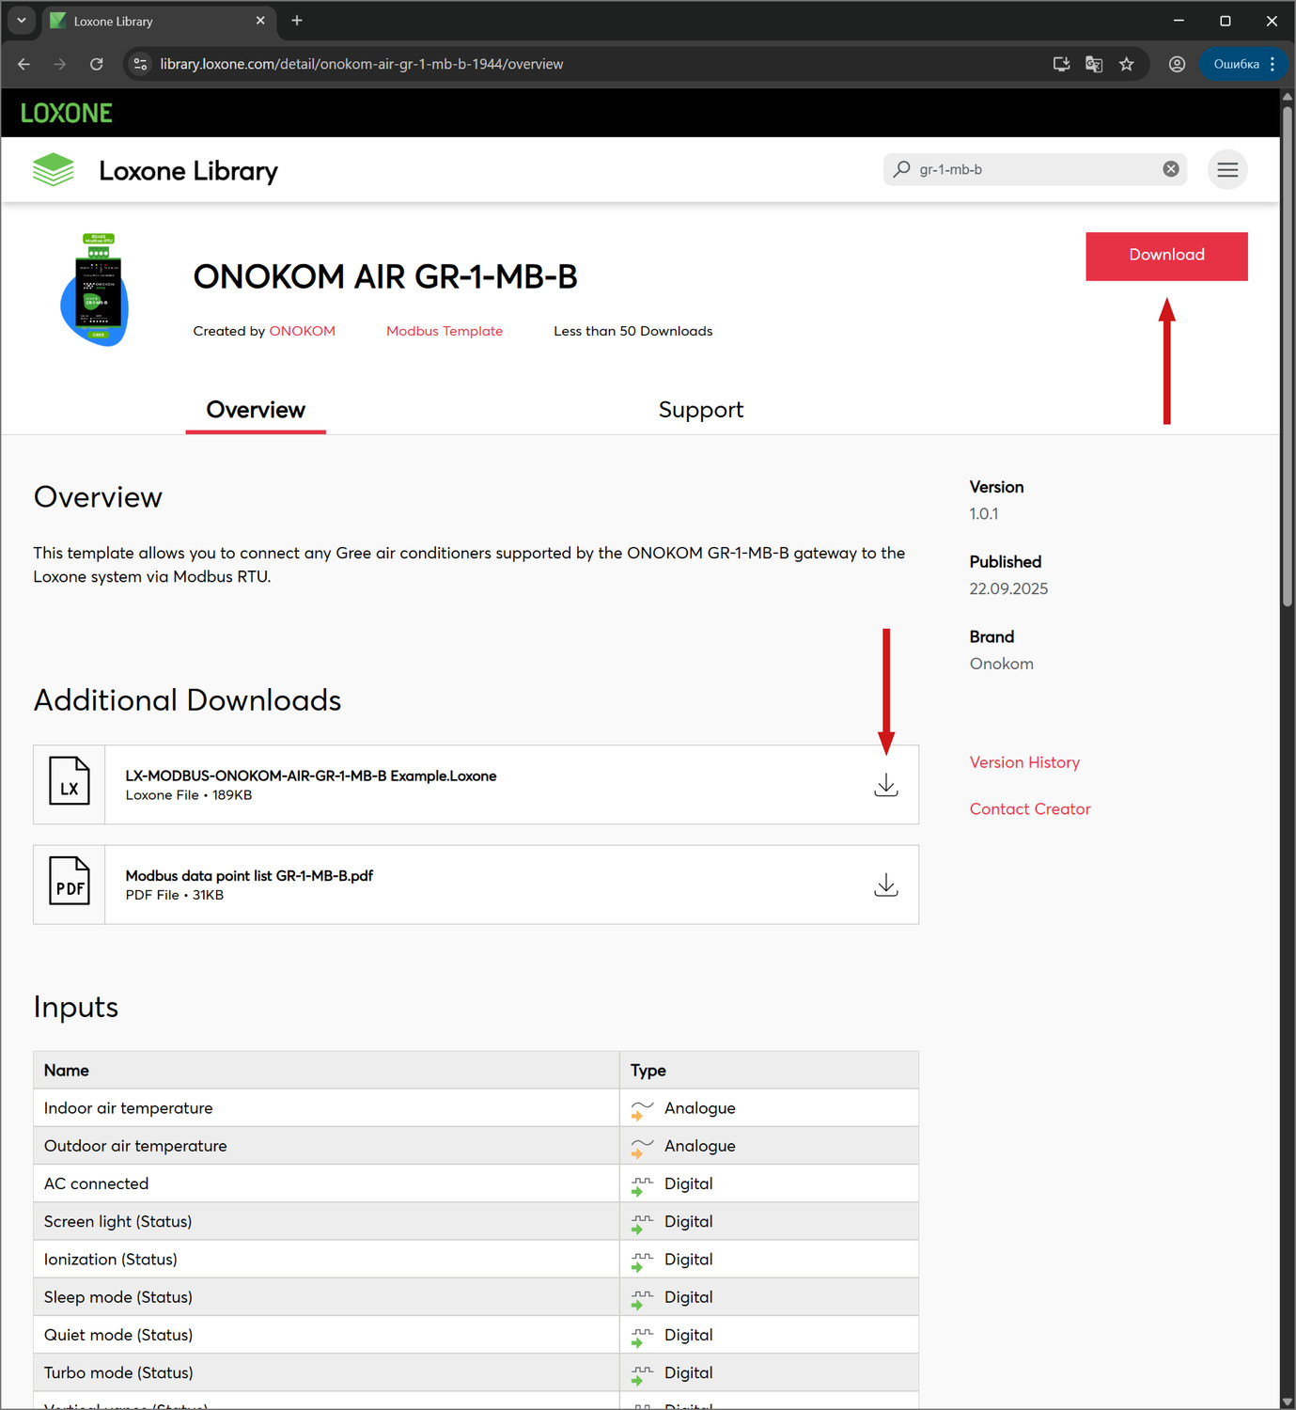Open the hamburger menu in Loxone Library
The image size is (1296, 1410).
[x=1227, y=170]
